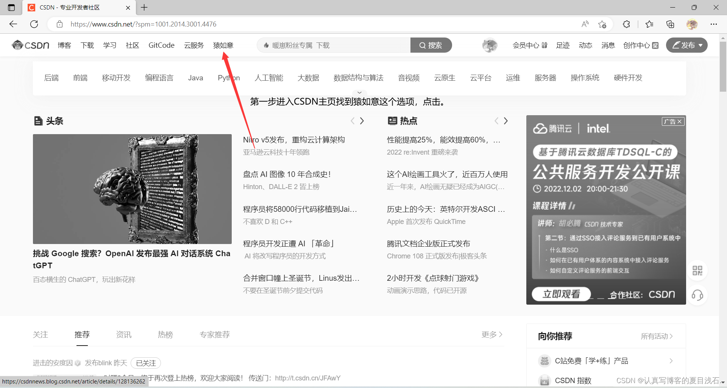Open browser extensions puzzle icon
Image resolution: width=727 pixels, height=388 pixels.
(x=627, y=24)
